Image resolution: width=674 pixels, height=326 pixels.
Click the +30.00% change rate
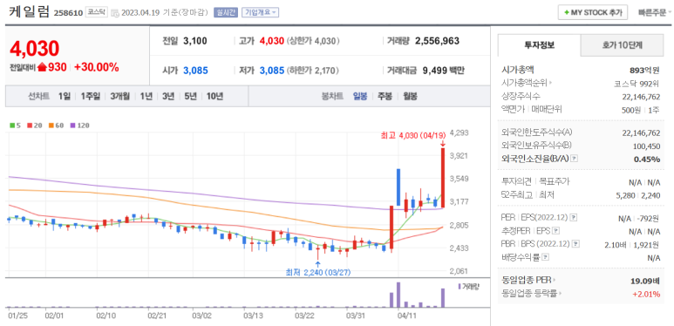(x=96, y=67)
